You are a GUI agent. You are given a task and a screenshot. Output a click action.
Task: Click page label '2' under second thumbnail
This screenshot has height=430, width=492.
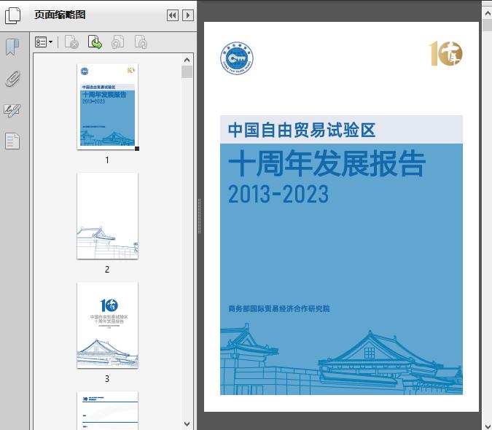(107, 269)
